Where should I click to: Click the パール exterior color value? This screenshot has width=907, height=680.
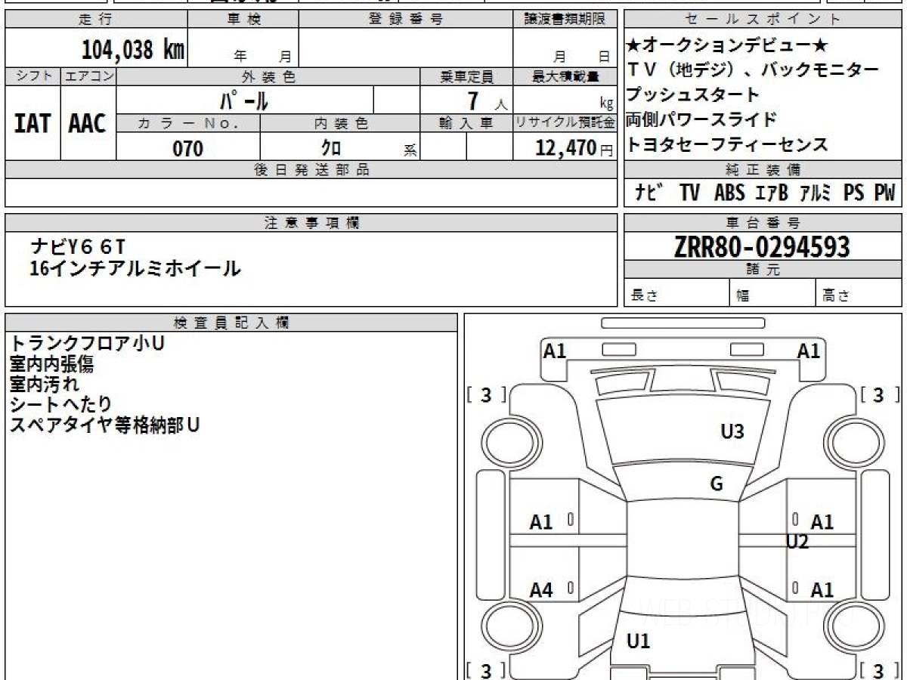244,100
